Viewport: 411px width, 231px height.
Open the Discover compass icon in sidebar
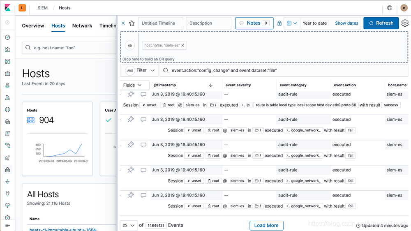pos(7,37)
